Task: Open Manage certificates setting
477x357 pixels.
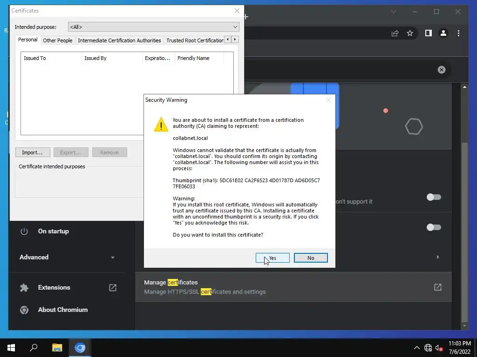Action: click(293, 287)
